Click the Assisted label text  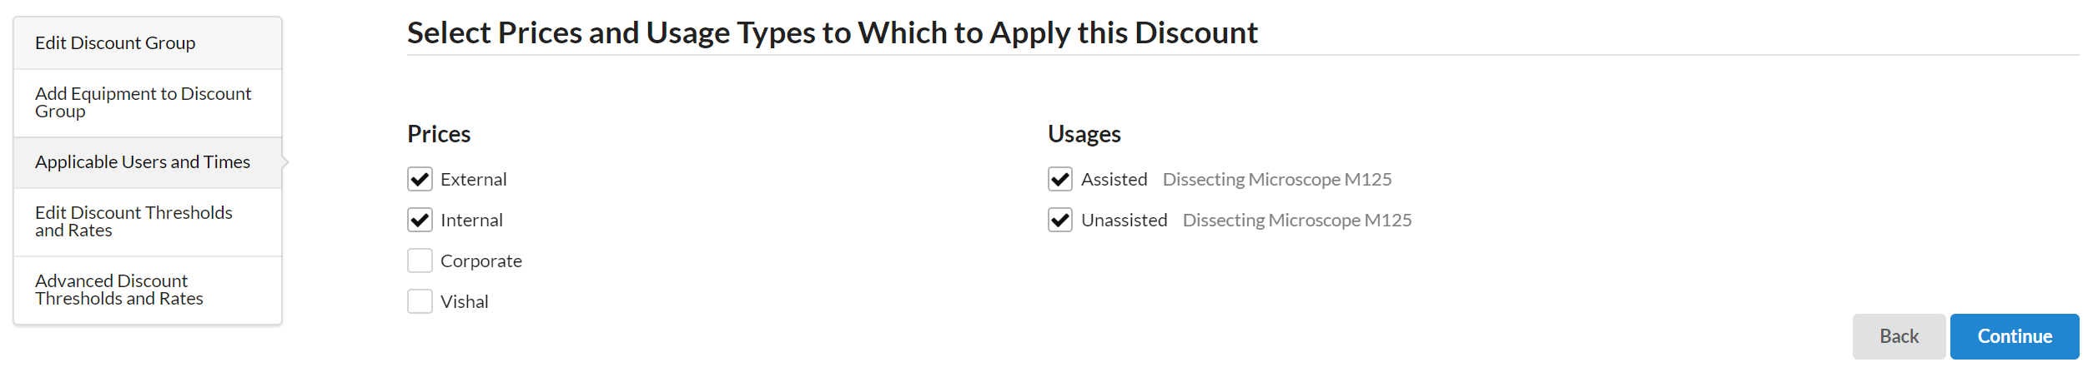point(1114,180)
